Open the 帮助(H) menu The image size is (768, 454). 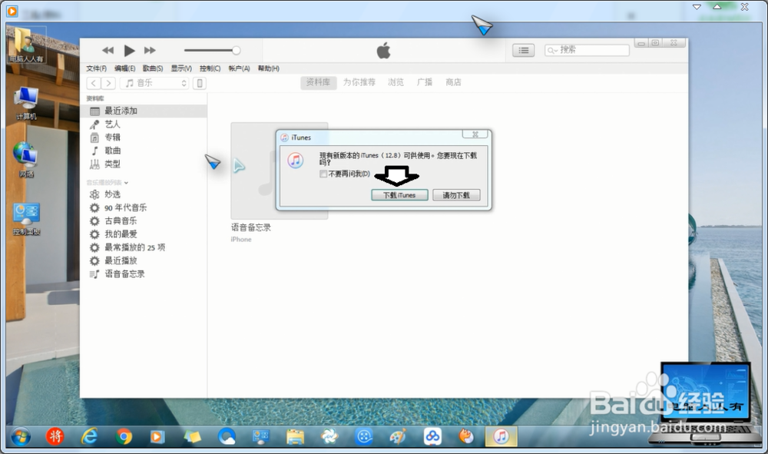click(x=268, y=68)
